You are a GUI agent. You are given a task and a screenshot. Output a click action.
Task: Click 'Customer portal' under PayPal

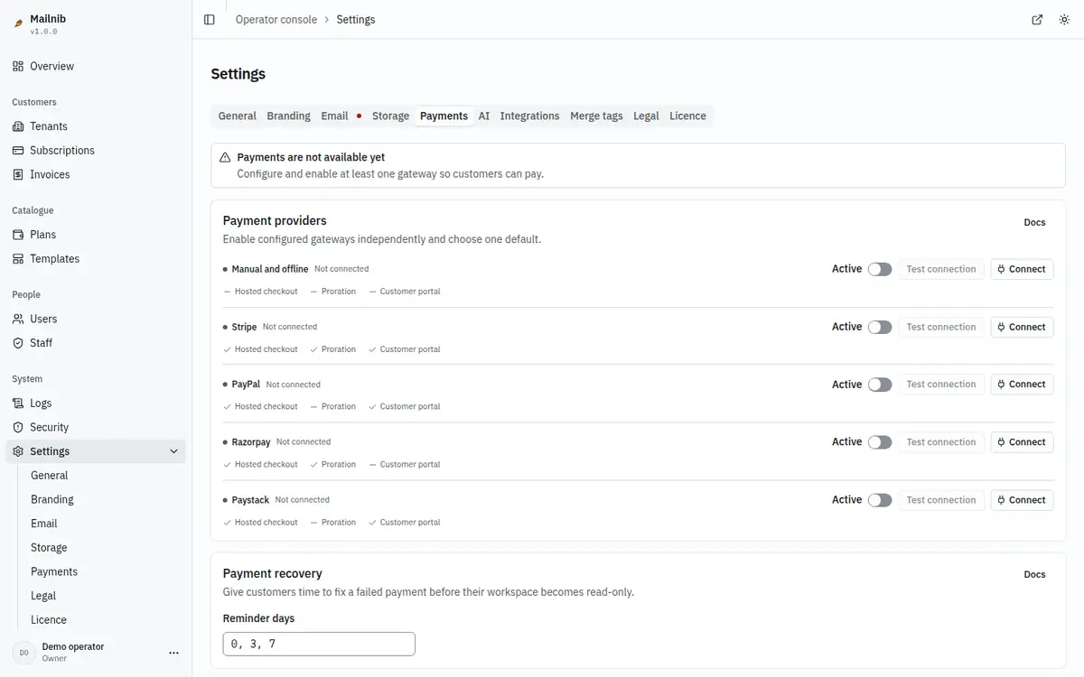pos(410,406)
